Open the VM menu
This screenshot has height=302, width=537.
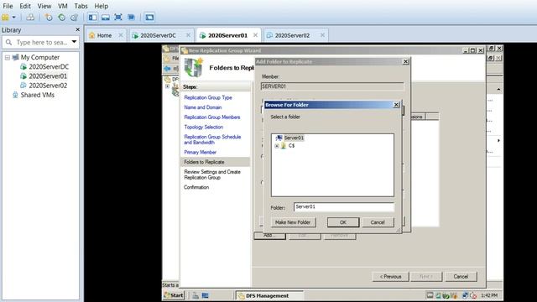(62, 6)
